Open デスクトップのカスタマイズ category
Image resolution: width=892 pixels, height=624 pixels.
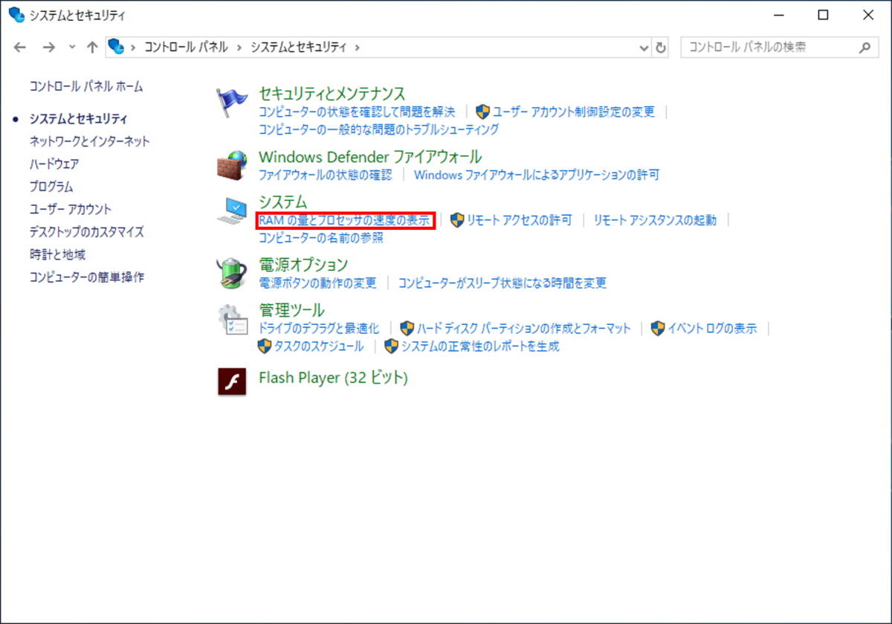86,231
